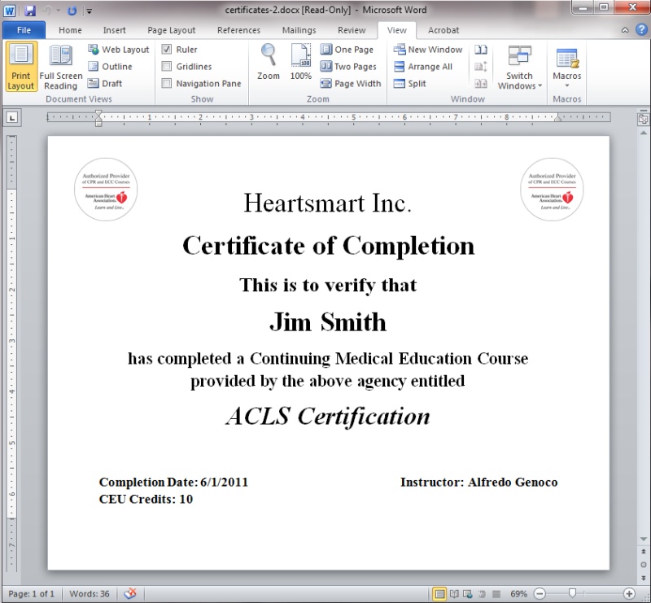Choose One Page zoom option
651x603 pixels.
pos(347,50)
